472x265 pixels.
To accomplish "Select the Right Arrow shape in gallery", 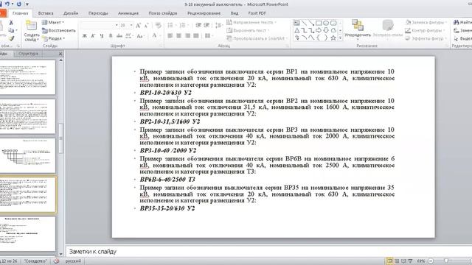I will [x=319, y=30].
